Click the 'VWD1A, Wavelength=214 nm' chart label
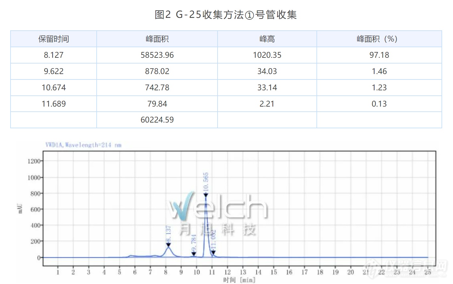 [83, 145]
